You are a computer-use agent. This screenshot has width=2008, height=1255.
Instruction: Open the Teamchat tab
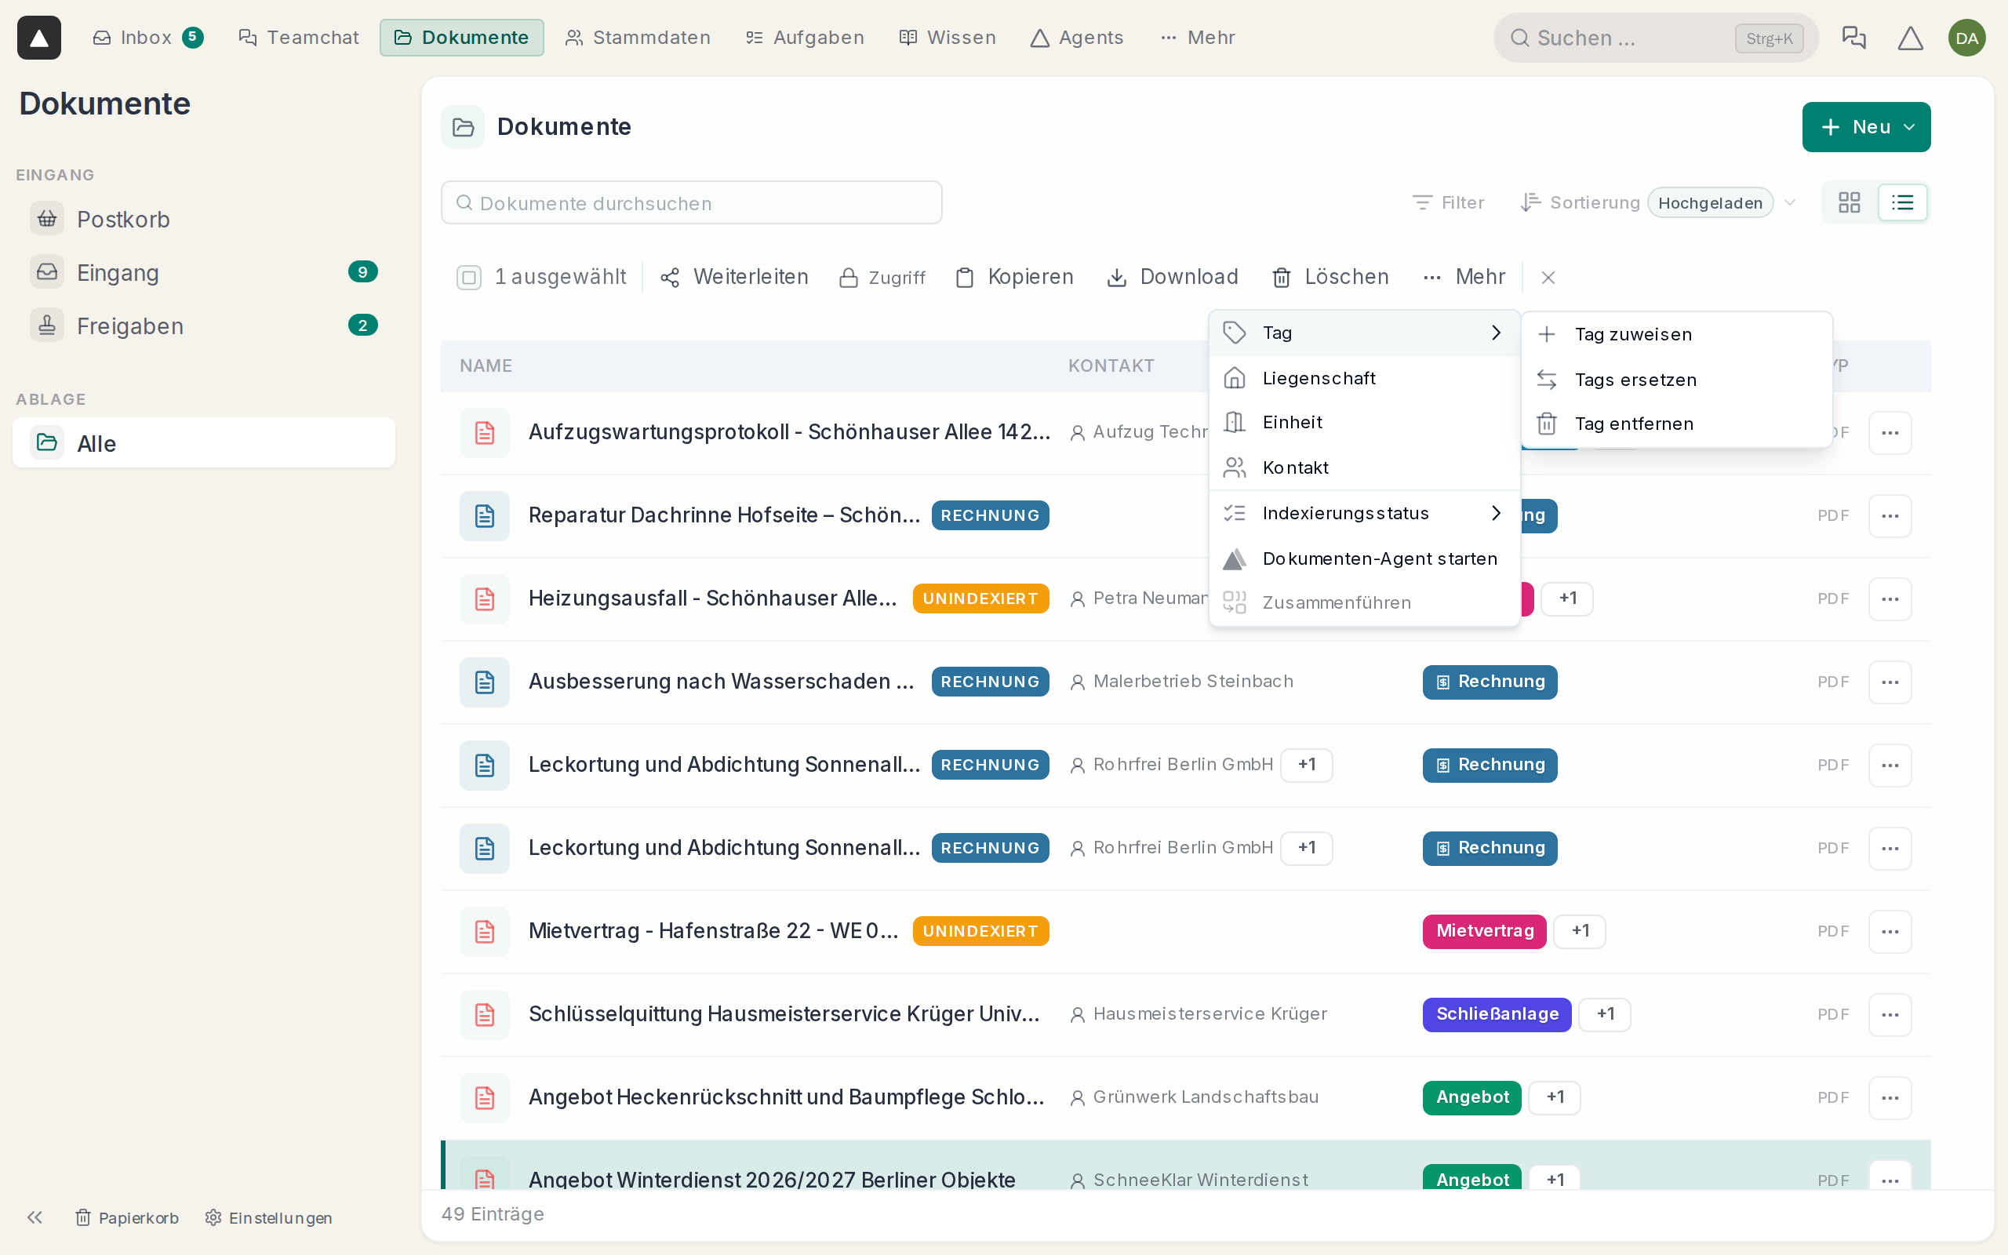point(299,38)
